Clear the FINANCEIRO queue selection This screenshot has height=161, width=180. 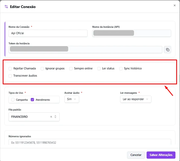(51, 117)
